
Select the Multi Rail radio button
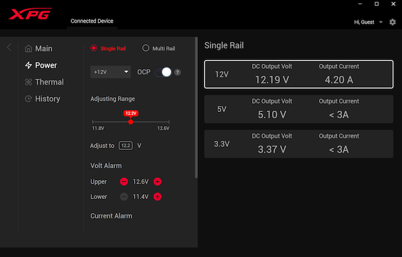click(146, 49)
